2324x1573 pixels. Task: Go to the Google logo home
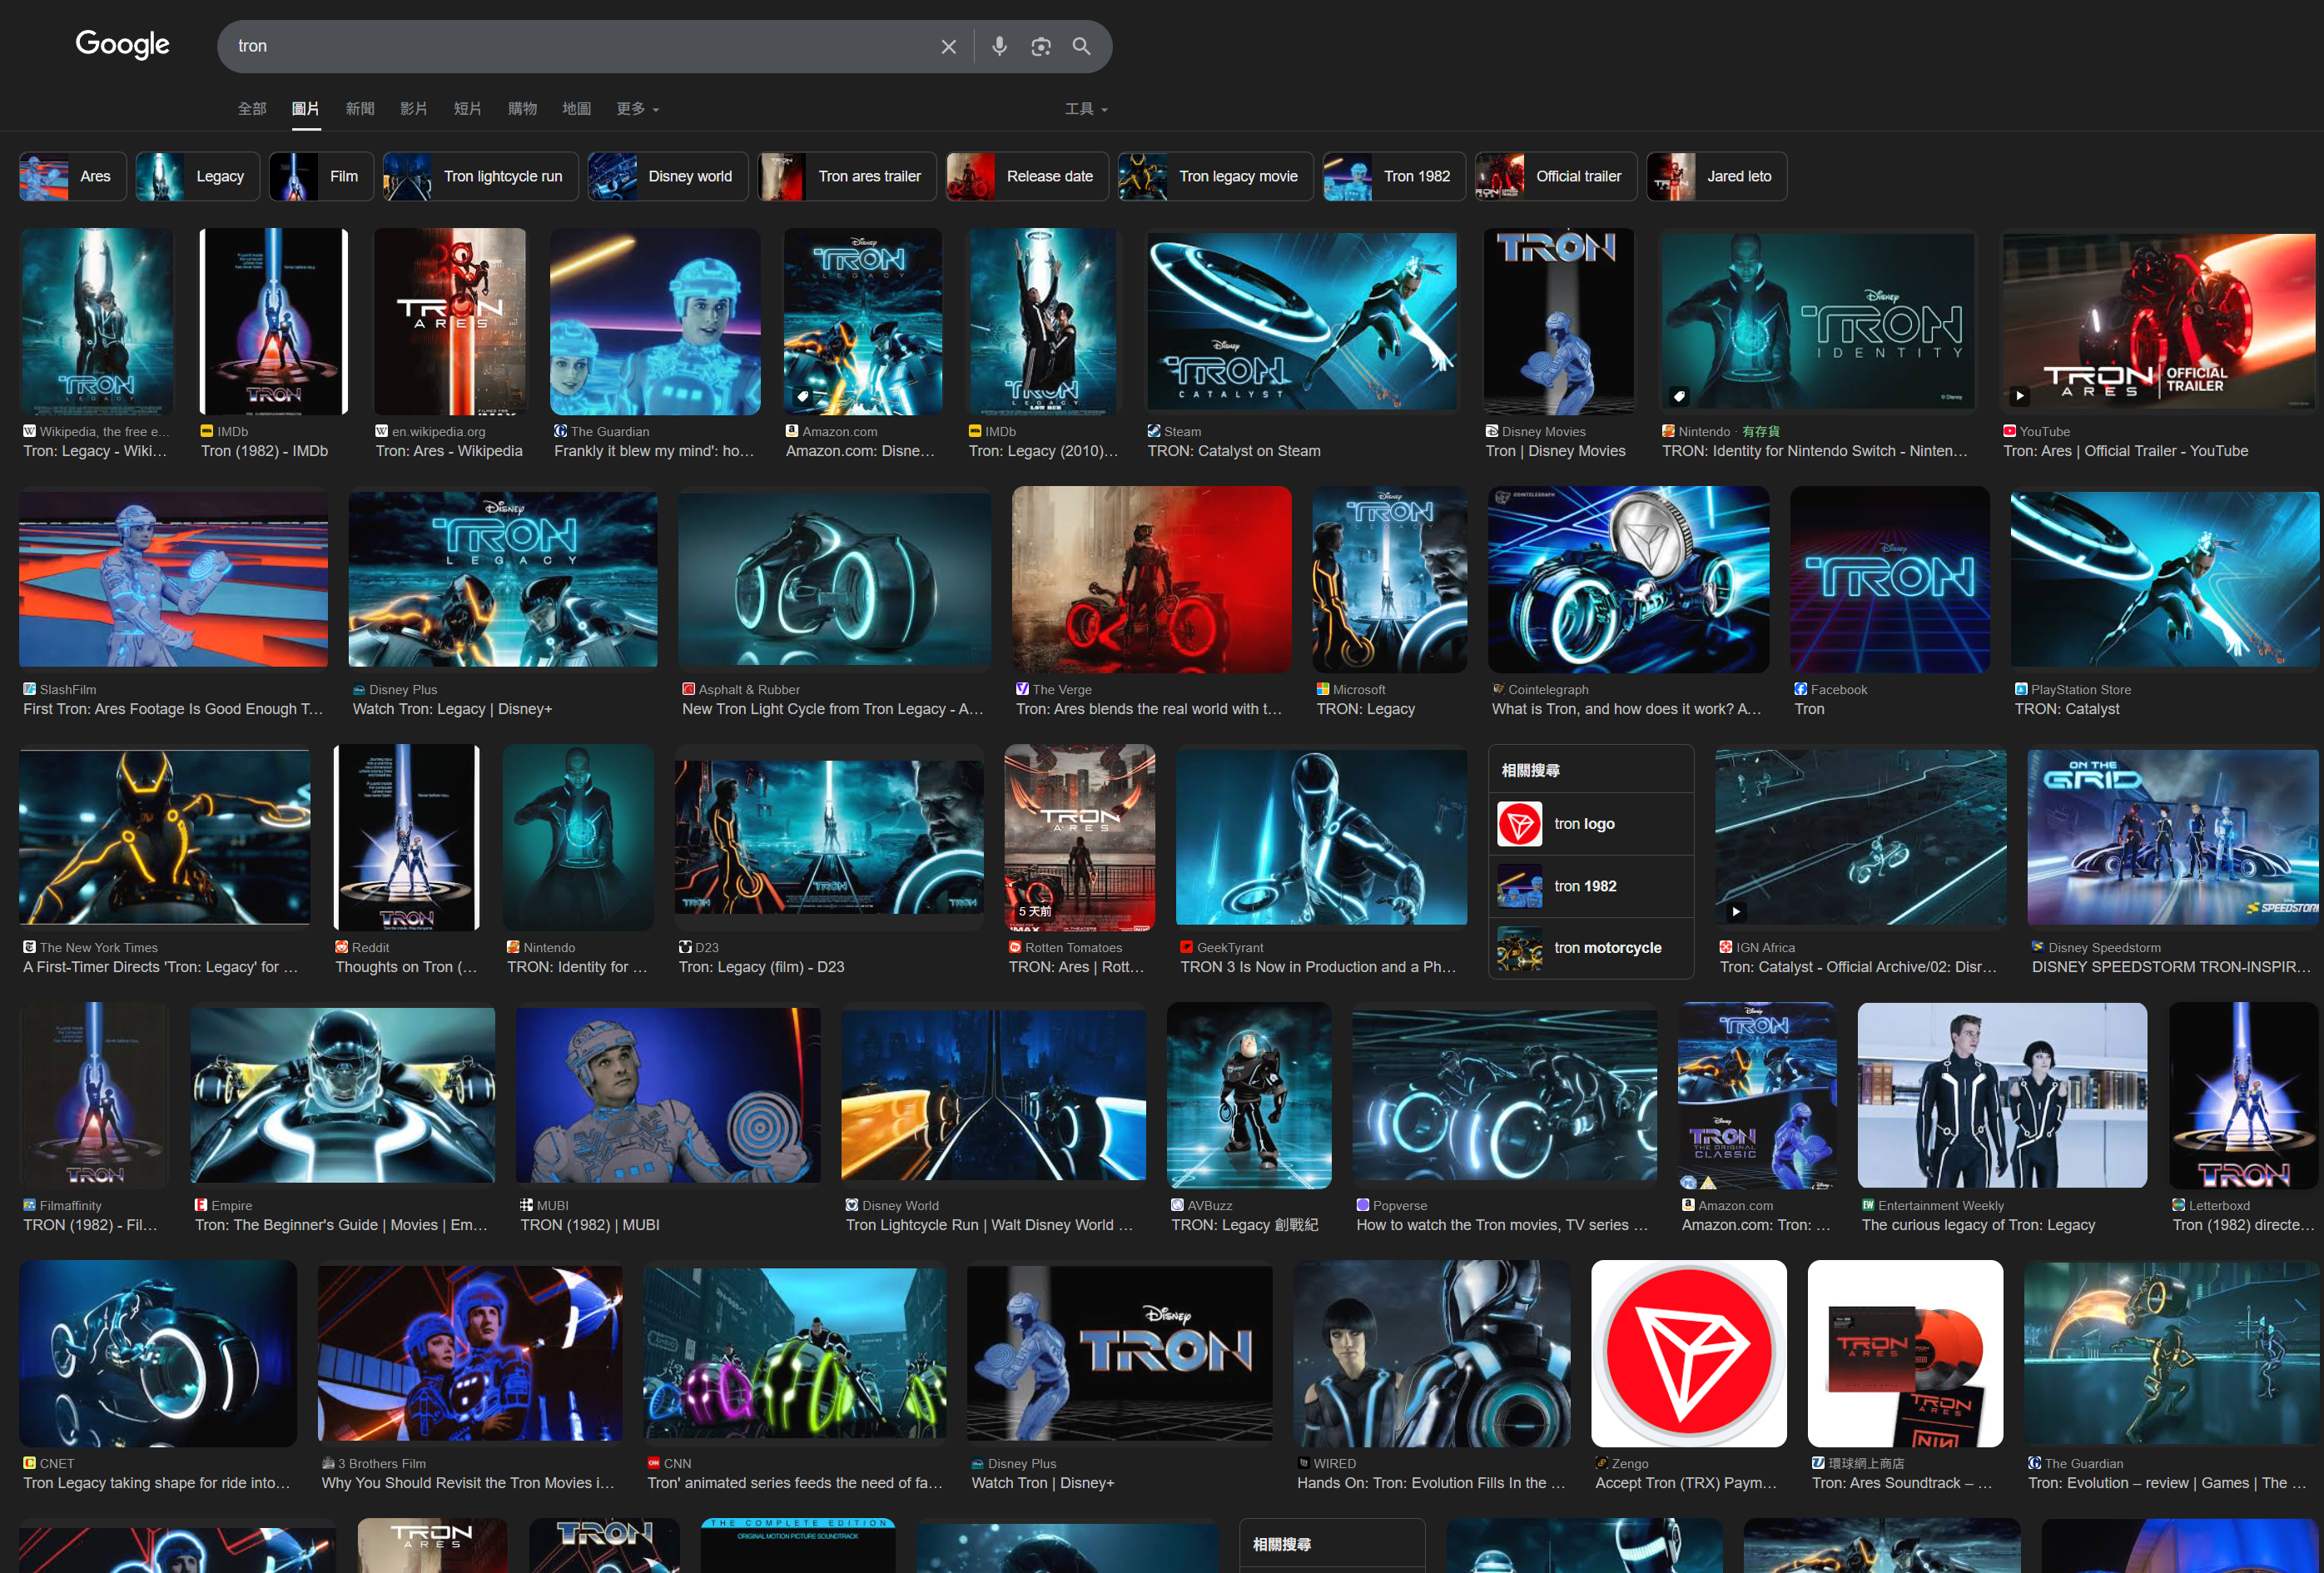[122, 44]
